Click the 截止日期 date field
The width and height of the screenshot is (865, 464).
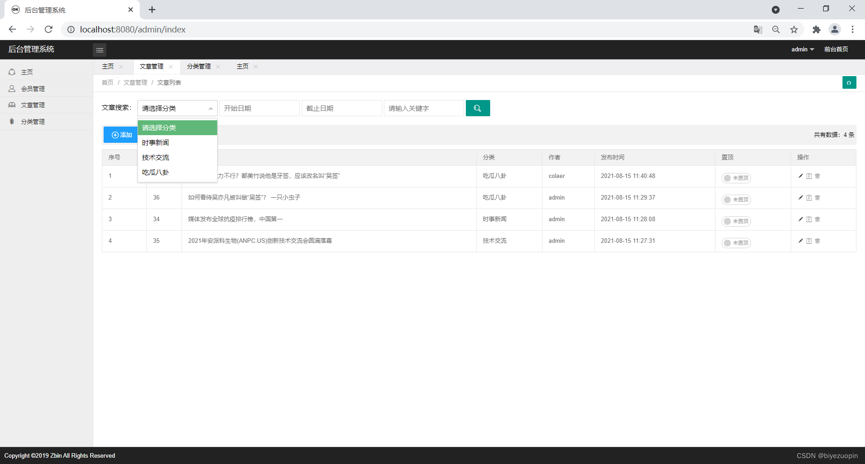point(342,108)
